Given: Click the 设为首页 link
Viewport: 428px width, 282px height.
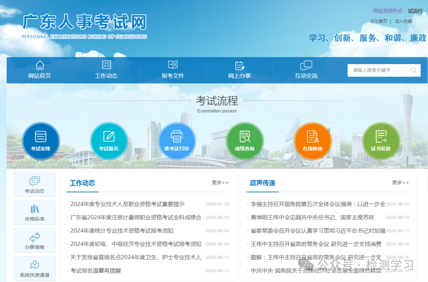Looking at the screenshot, I should tap(379, 21).
